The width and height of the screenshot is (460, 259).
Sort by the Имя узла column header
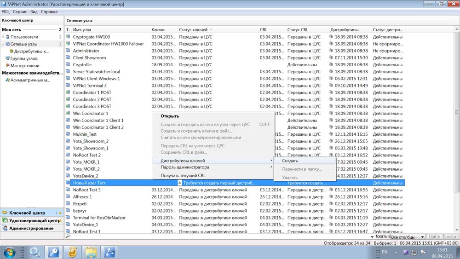110,29
